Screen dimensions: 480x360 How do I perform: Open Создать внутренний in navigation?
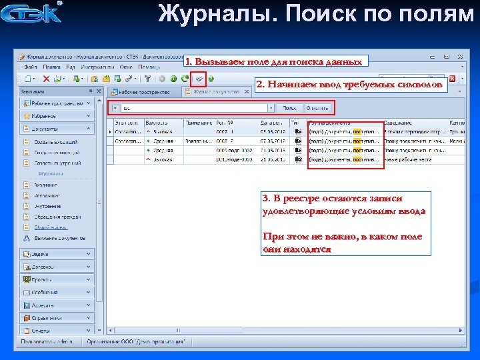57,163
